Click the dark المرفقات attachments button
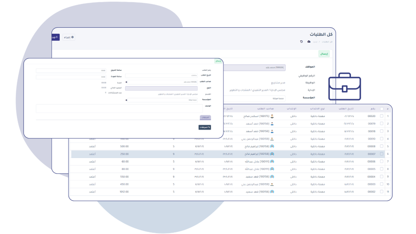Screen dimensions: 416x234 tap(204, 127)
